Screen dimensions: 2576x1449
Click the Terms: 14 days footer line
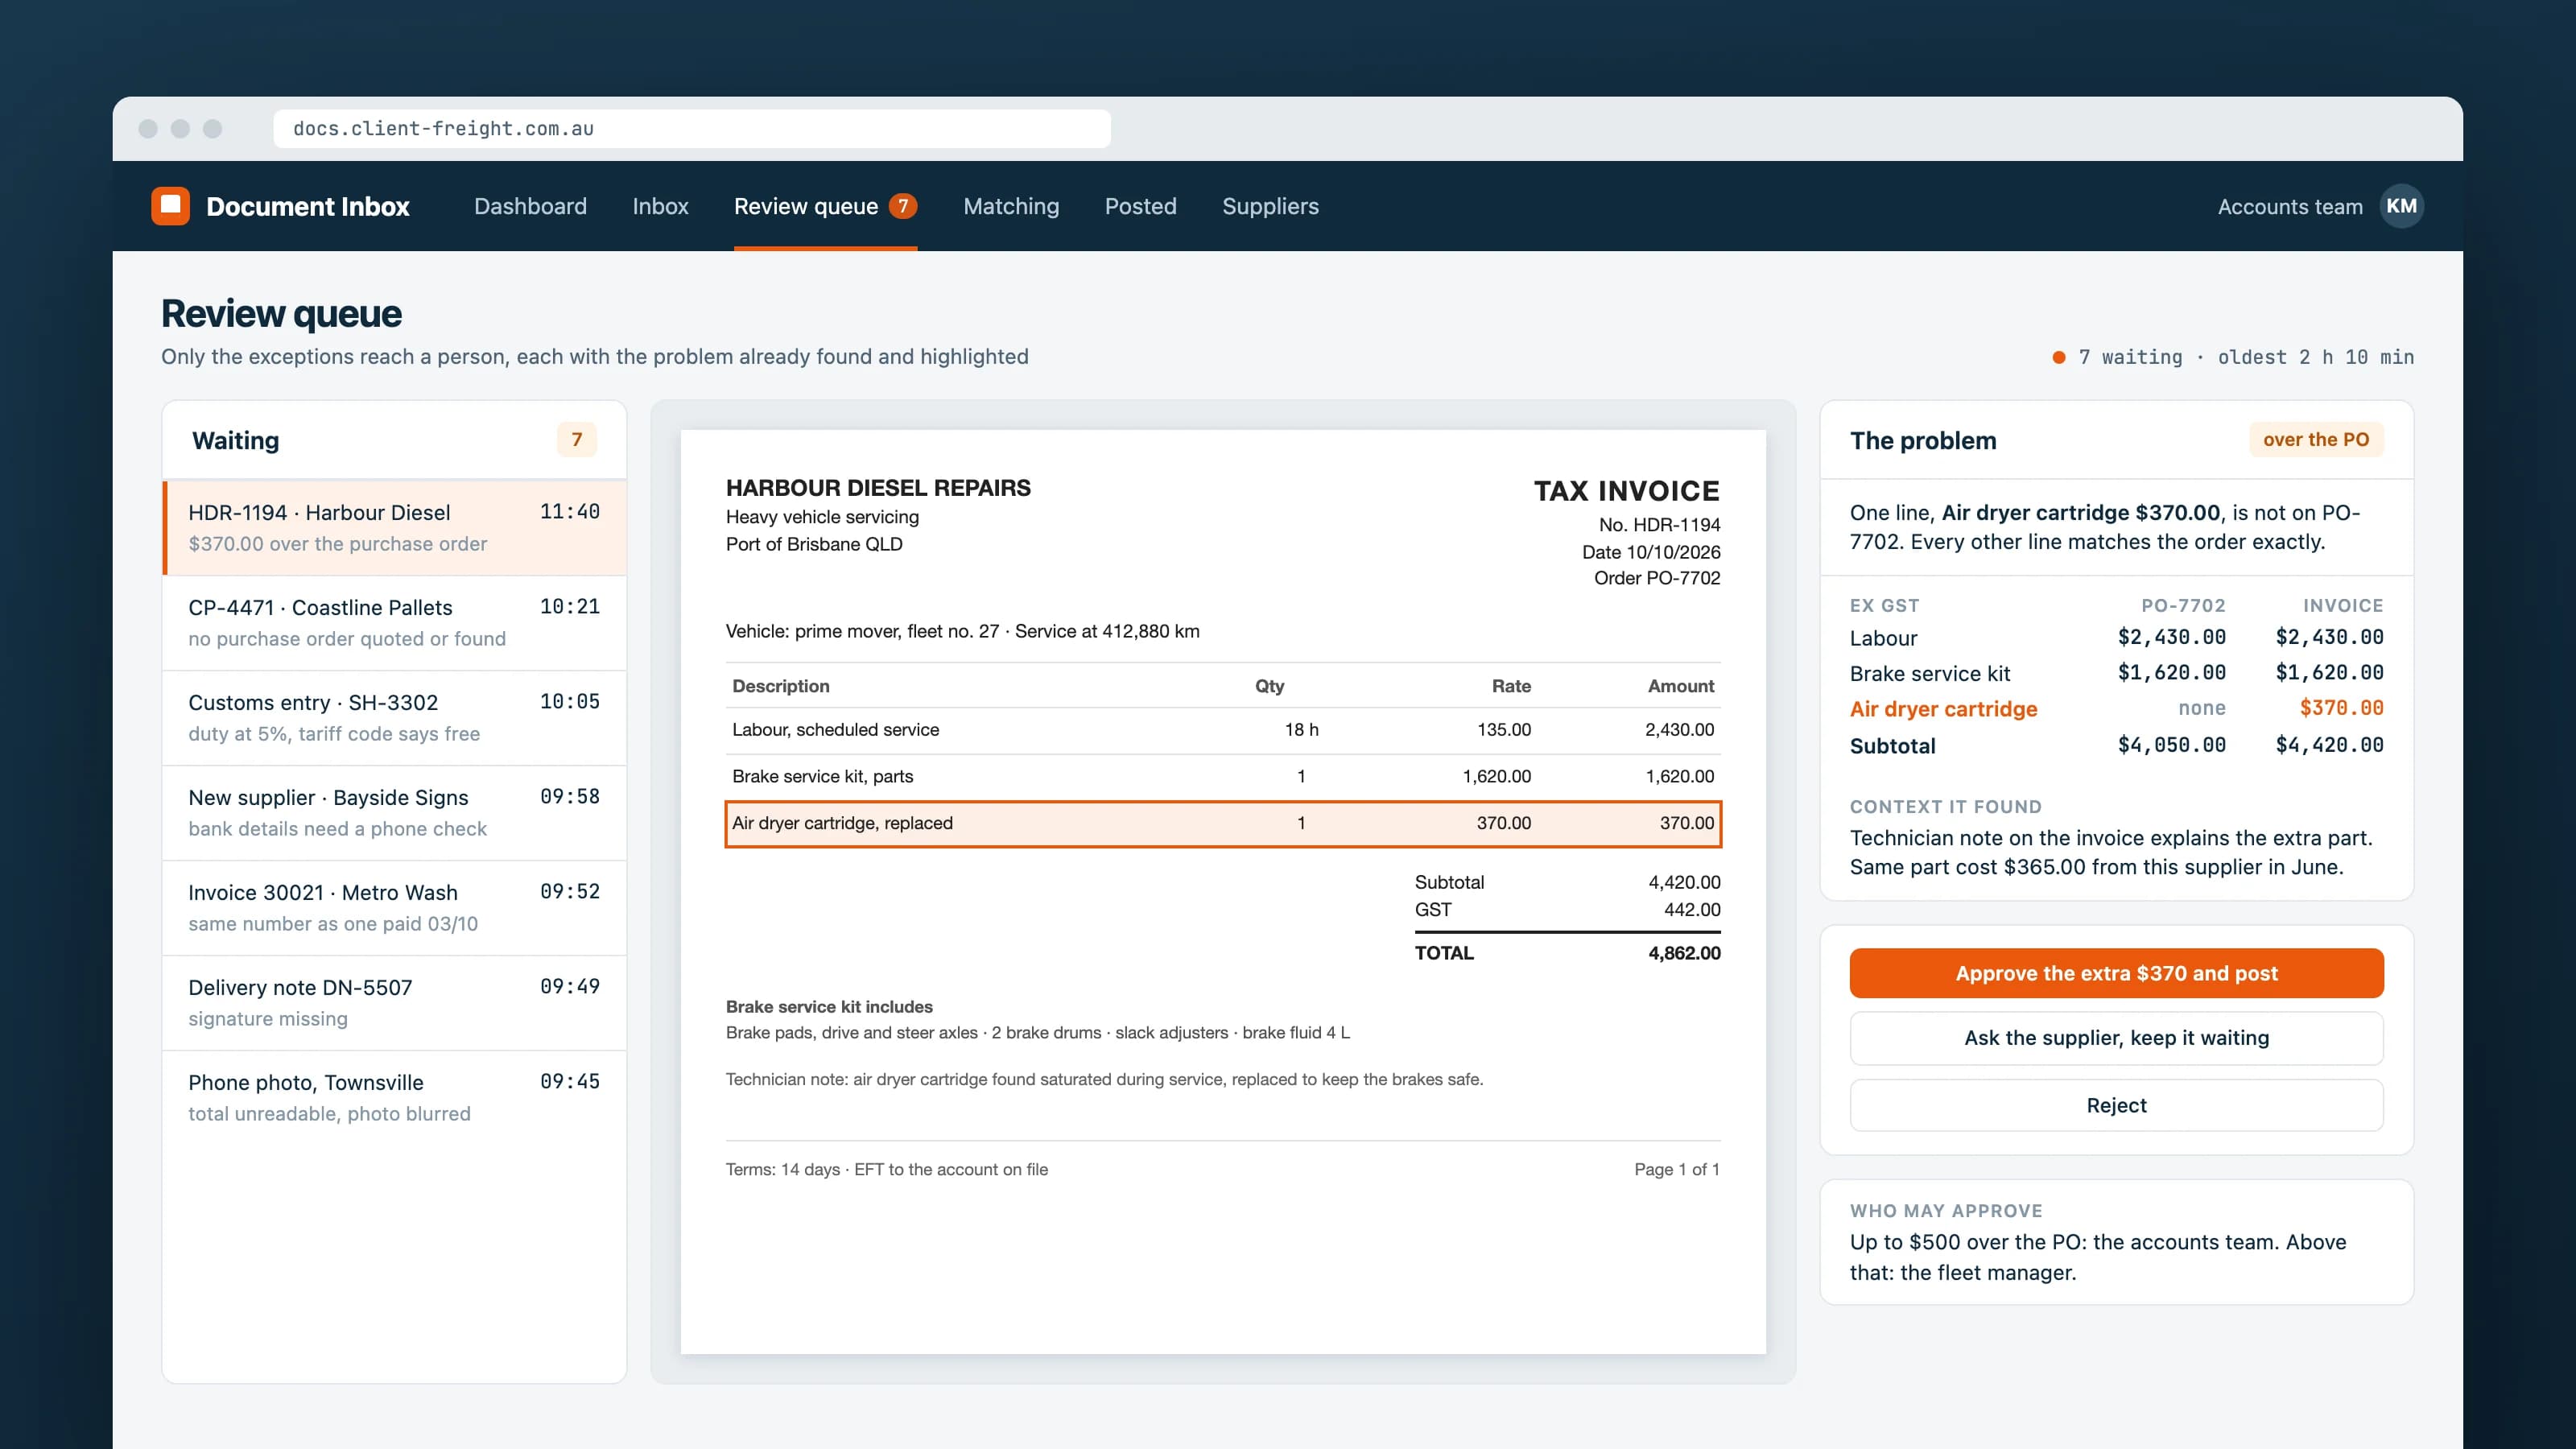point(886,1170)
